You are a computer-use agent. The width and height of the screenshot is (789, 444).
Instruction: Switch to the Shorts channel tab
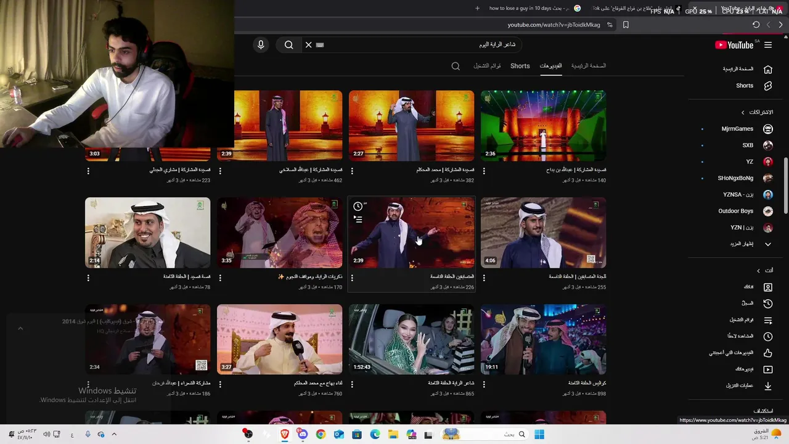[x=520, y=66]
